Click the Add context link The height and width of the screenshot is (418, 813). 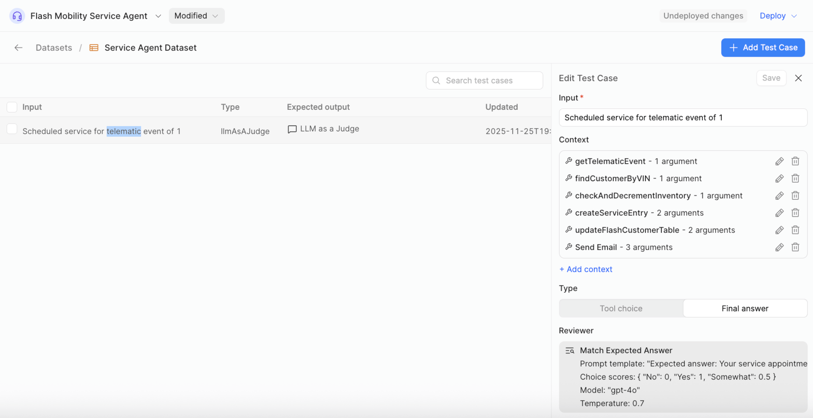(586, 269)
